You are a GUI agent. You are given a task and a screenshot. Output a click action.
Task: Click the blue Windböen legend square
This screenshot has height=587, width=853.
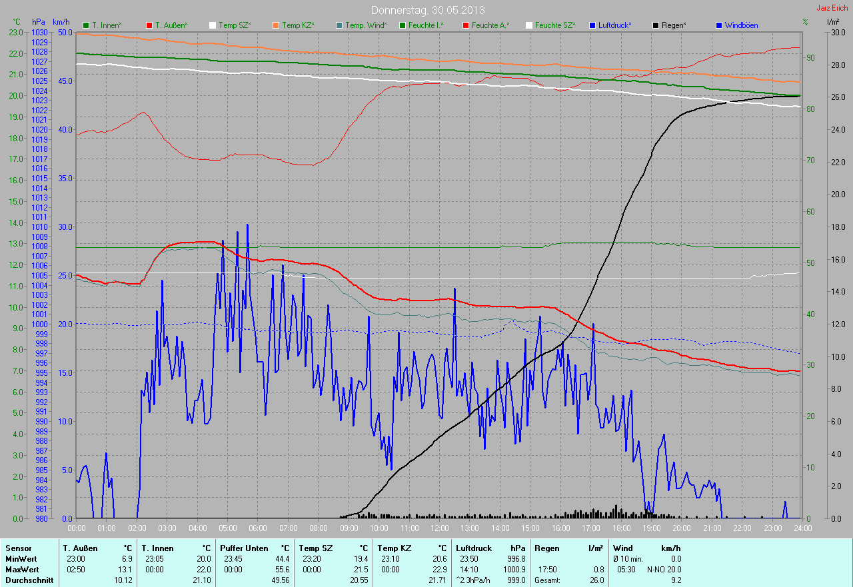coord(719,25)
